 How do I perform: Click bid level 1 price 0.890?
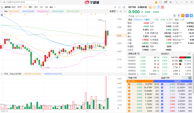click(139, 84)
